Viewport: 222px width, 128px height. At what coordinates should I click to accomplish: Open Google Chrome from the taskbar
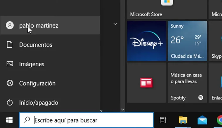click(219, 120)
